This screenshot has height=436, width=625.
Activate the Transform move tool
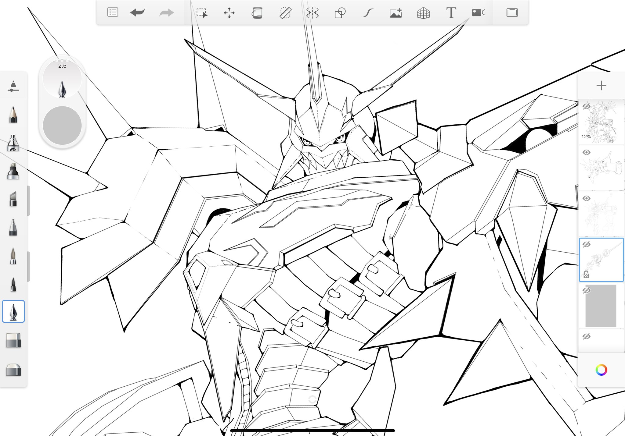[x=229, y=13]
